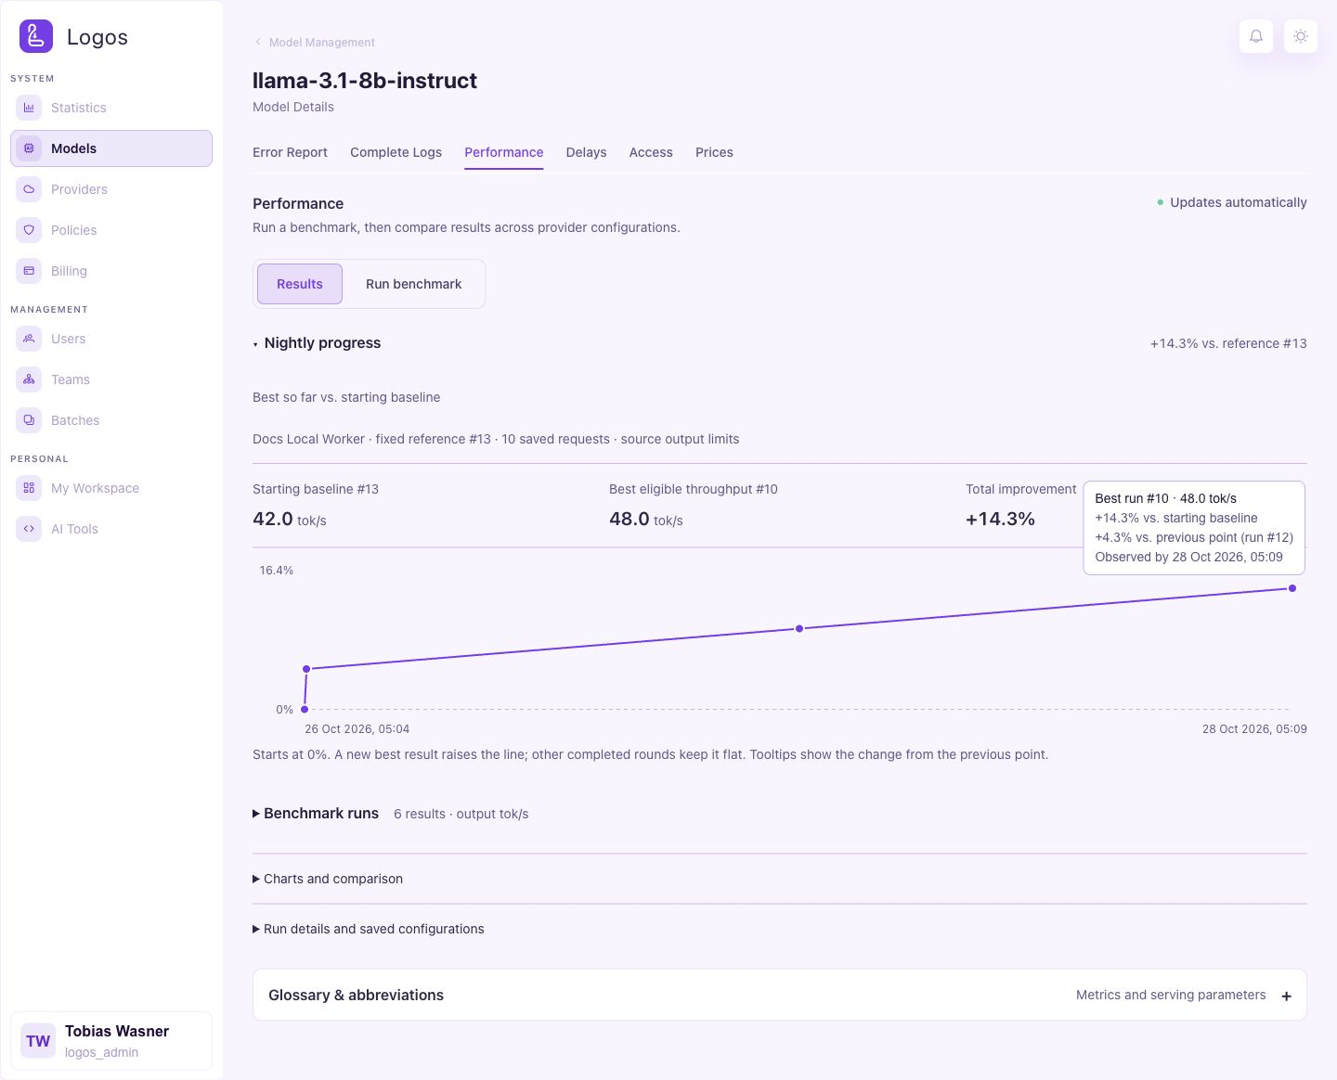Open notifications with the bell icon
The image size is (1337, 1080).
(x=1256, y=36)
